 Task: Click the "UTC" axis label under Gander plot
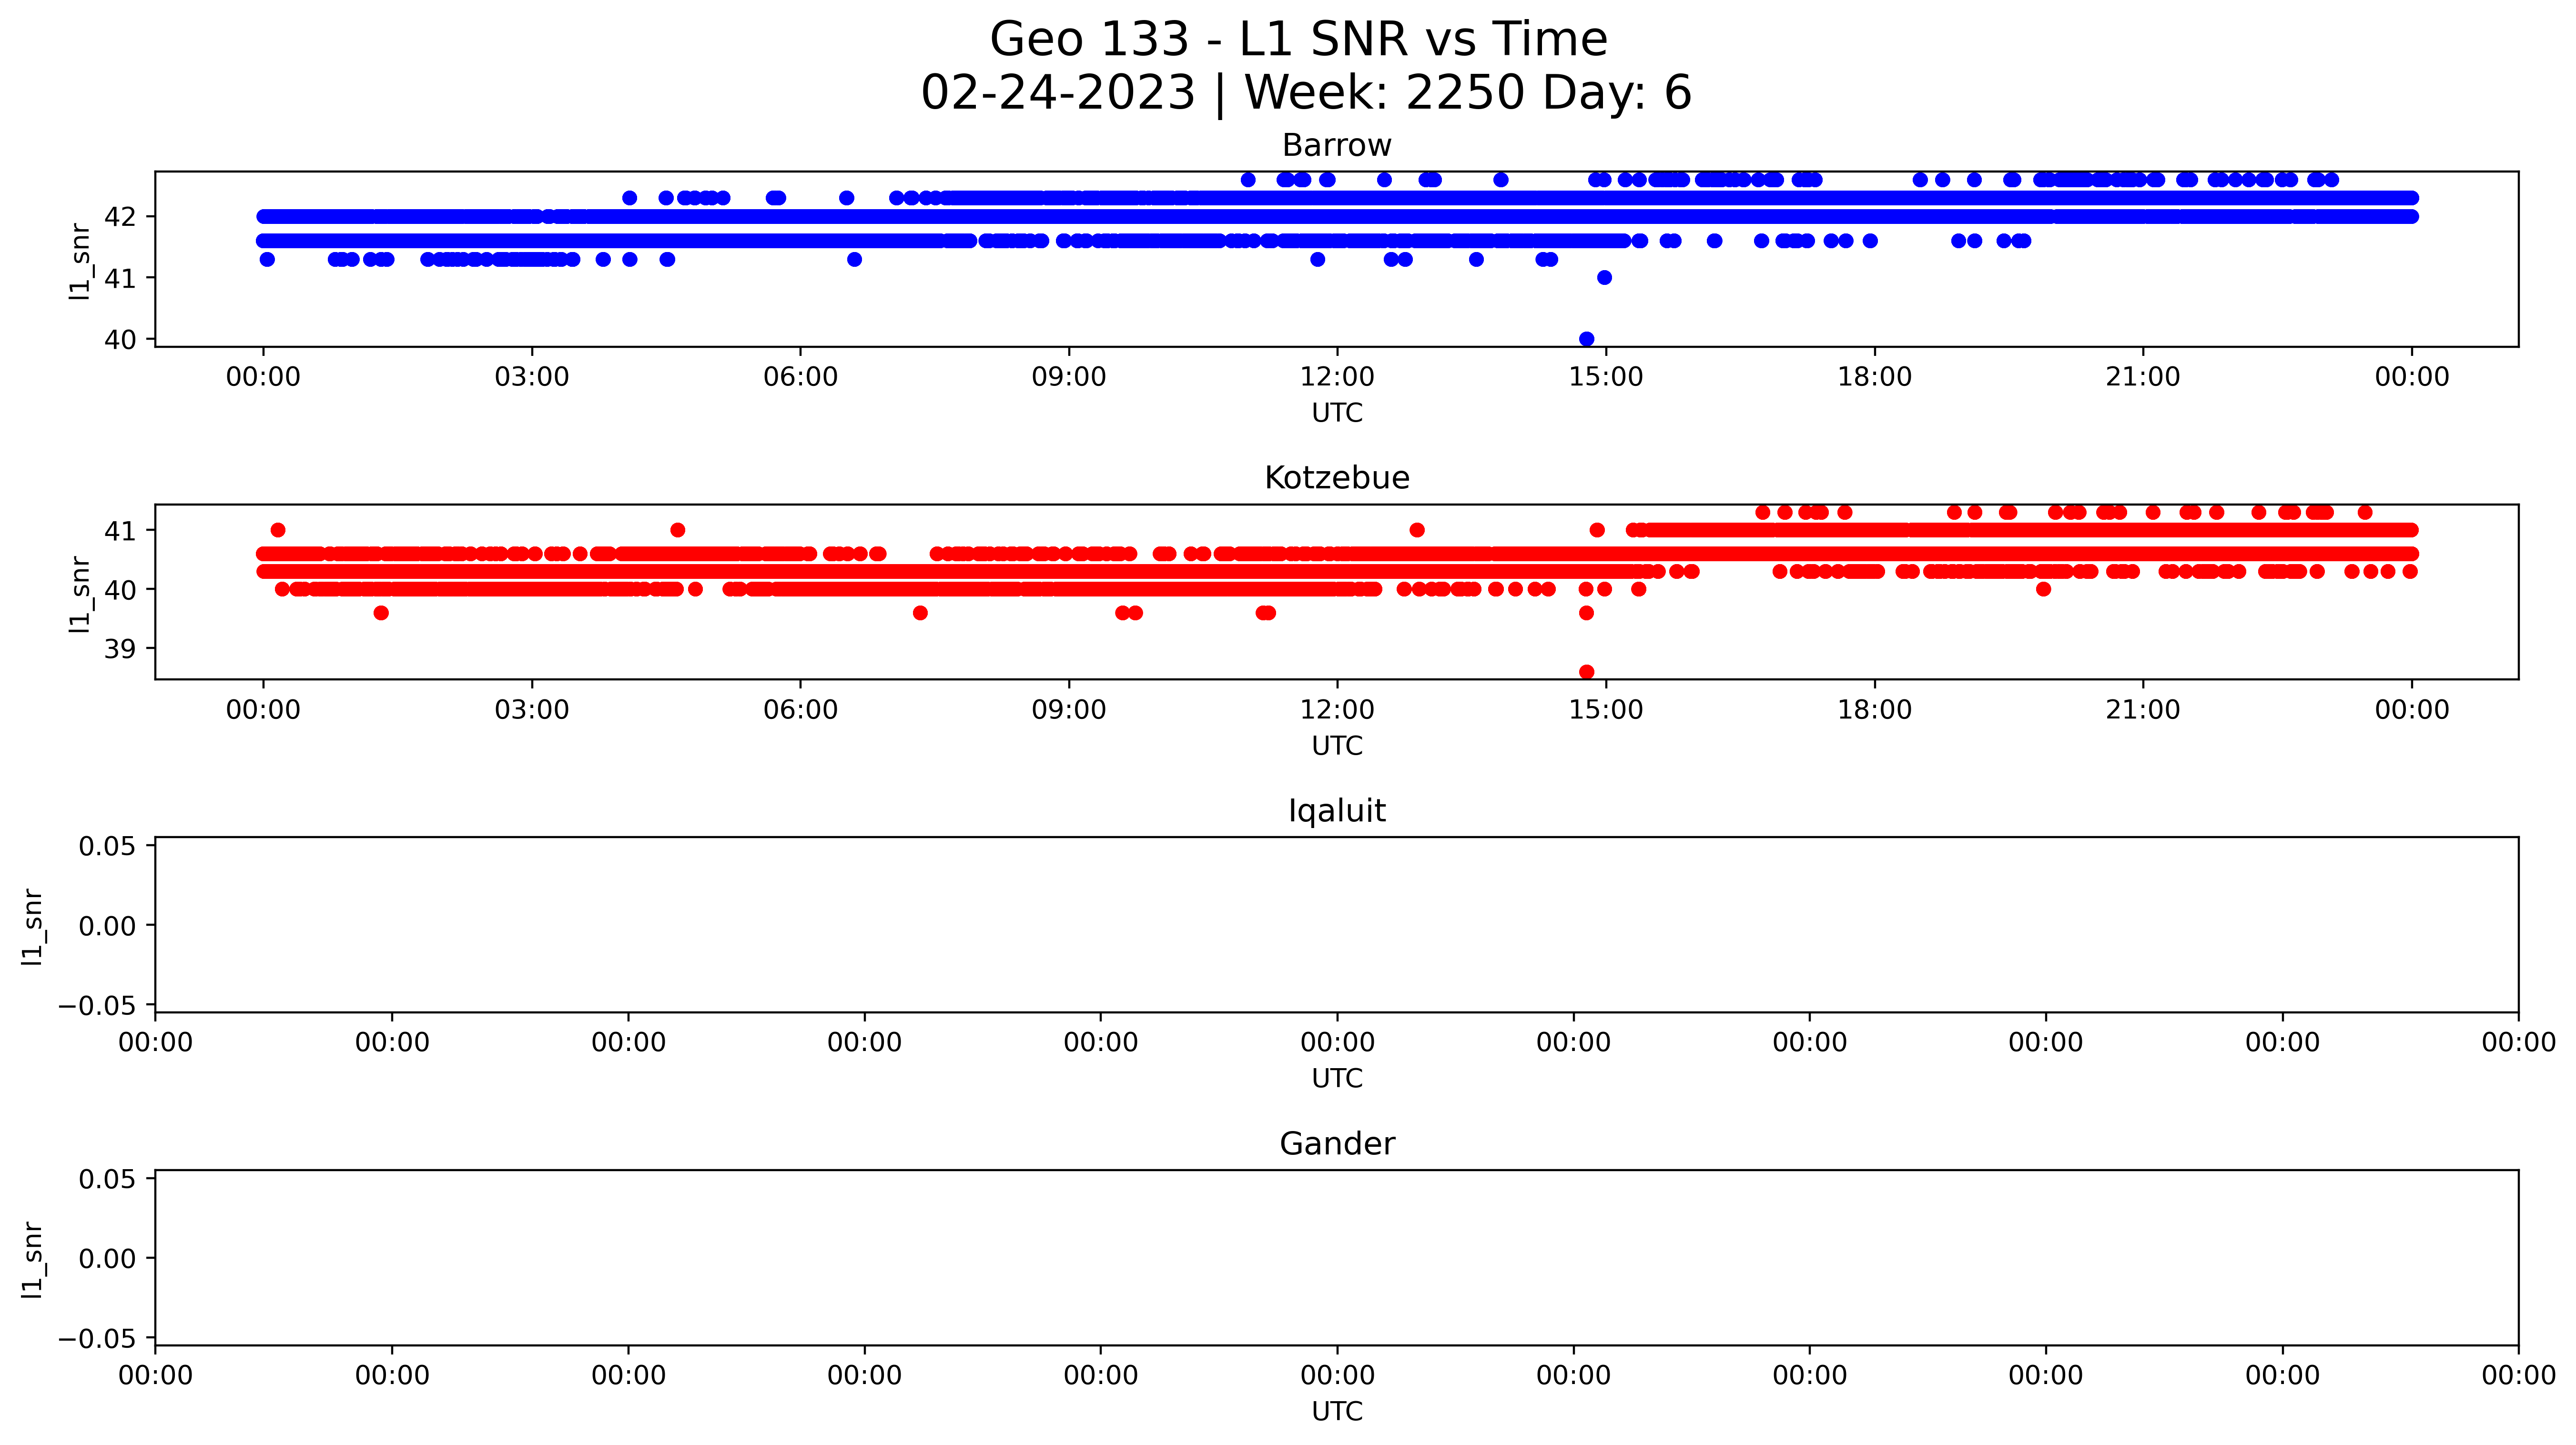[x=1337, y=1412]
